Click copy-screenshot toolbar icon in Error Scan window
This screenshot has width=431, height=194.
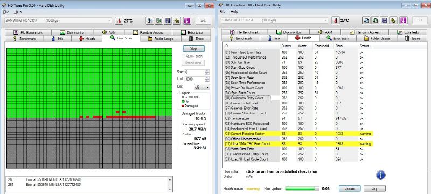click(x=159, y=20)
